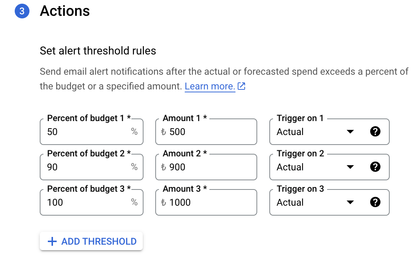The image size is (418, 273).
Task: Open the Trigger on 1 dropdown arrow
Action: pos(350,131)
